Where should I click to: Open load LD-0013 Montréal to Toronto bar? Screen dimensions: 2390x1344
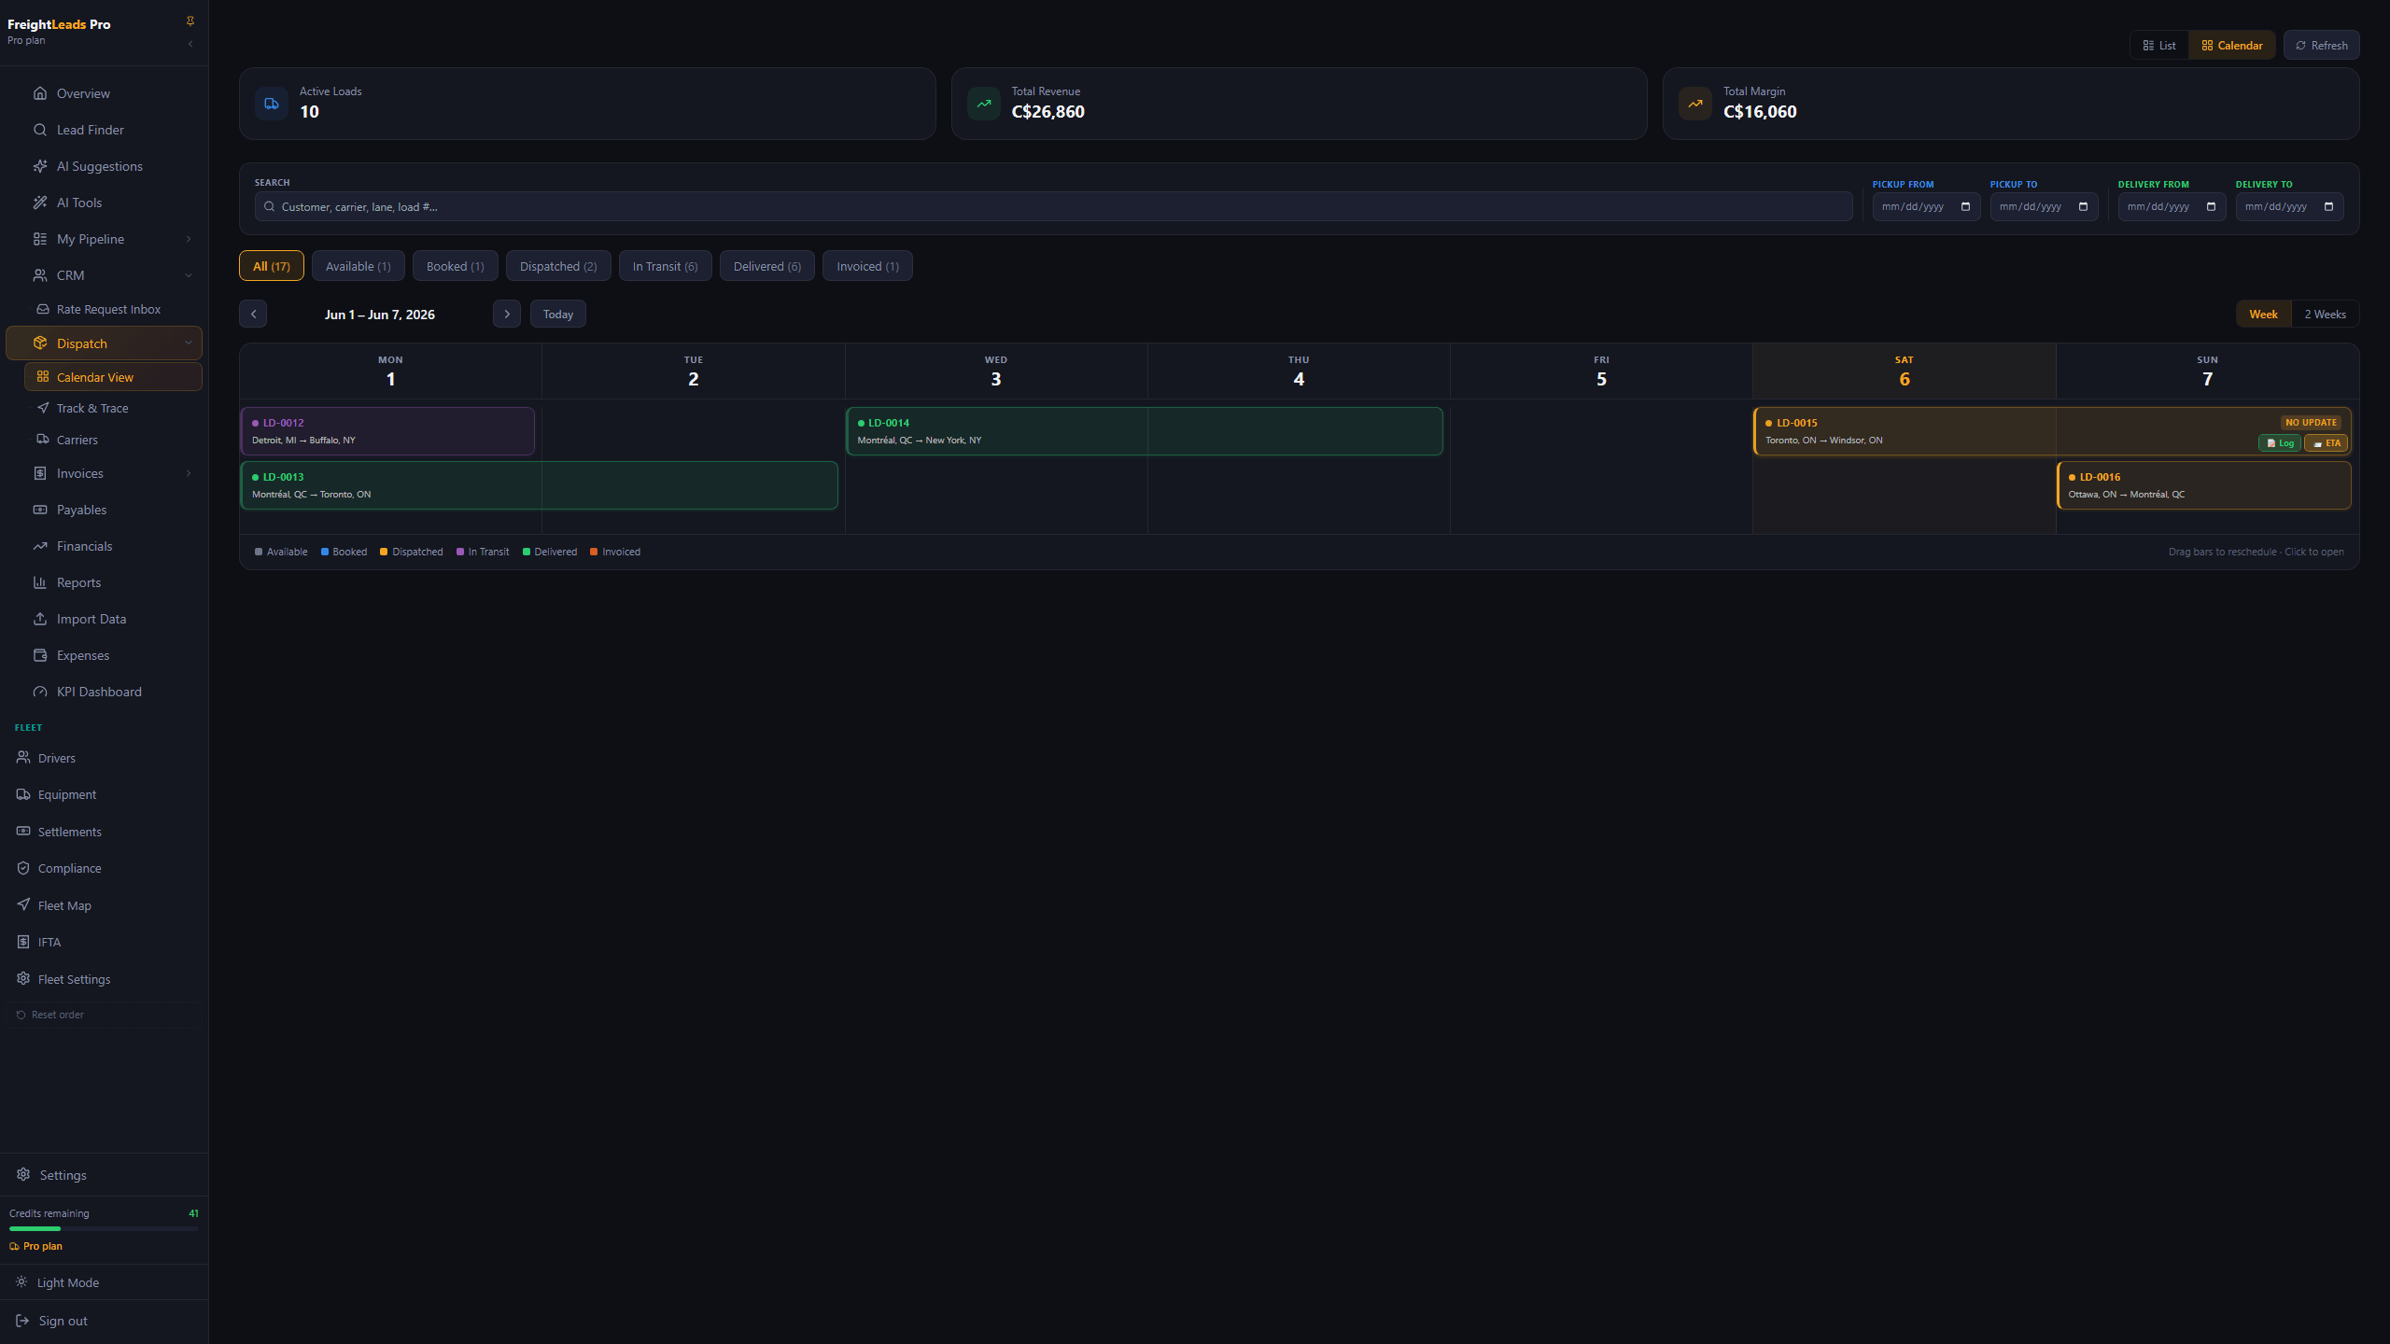540,485
